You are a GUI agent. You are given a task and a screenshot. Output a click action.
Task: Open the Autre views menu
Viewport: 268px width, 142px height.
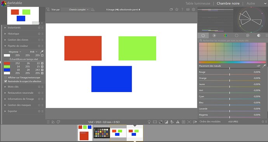pos(251,3)
